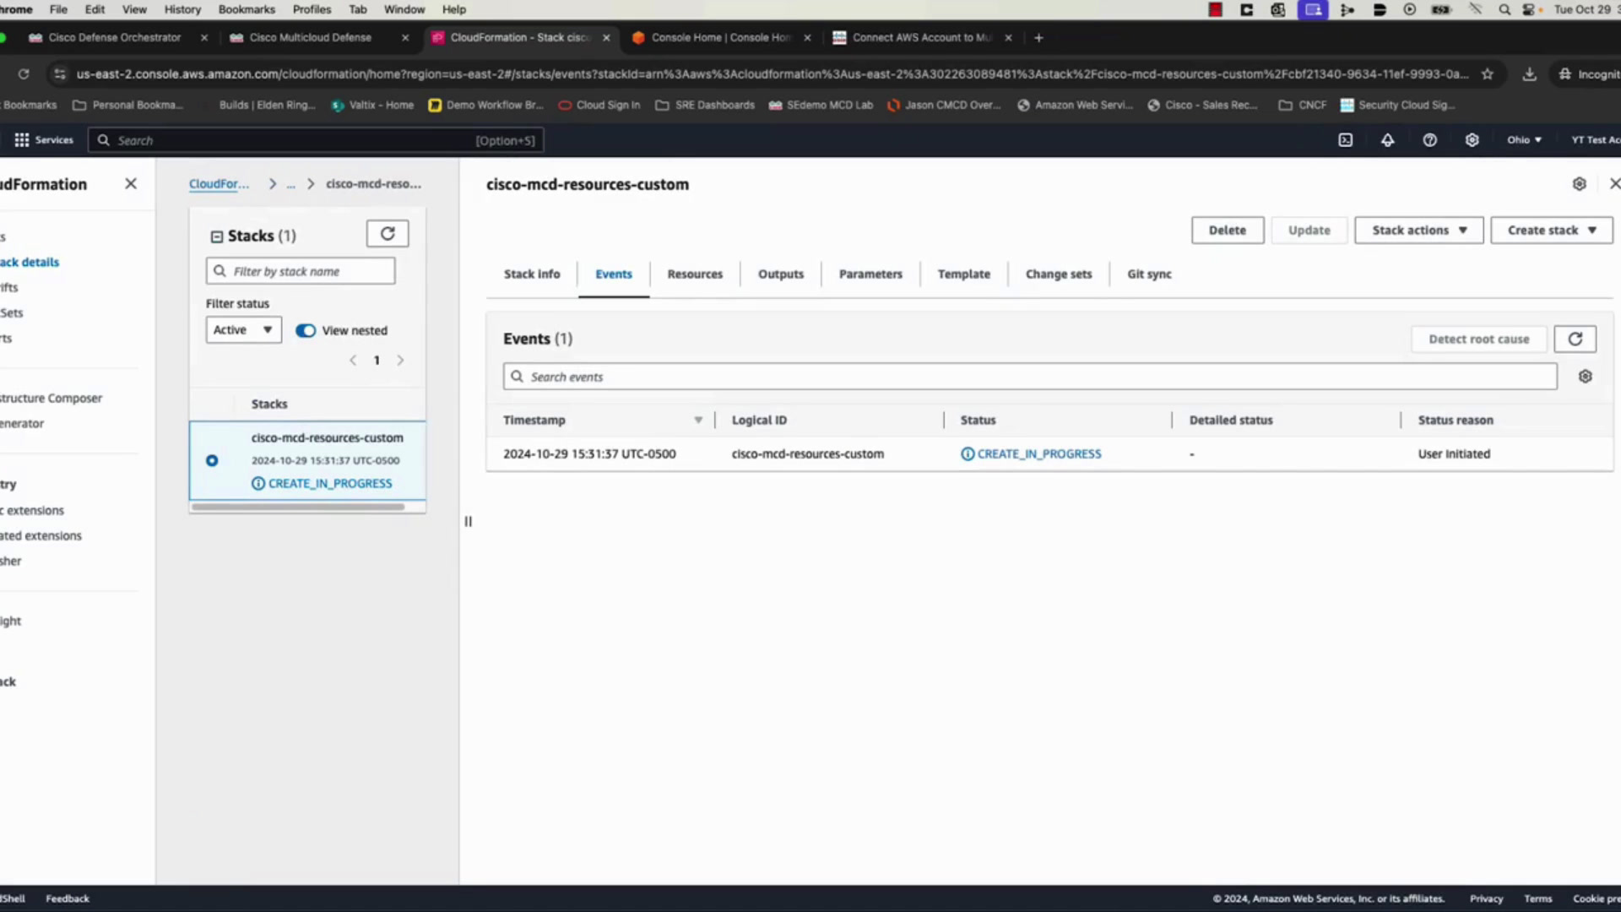Image resolution: width=1621 pixels, height=912 pixels.
Task: Switch to Outputs tab
Action: click(781, 274)
